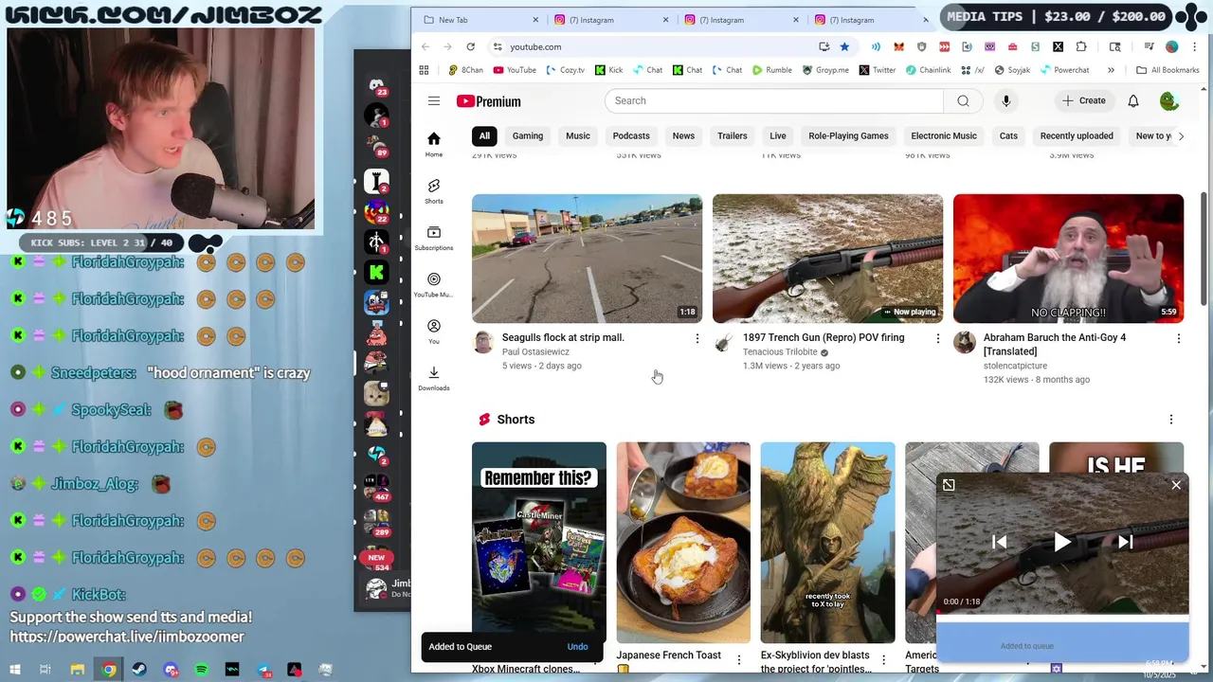
Task: Open the Kick bookmark
Action: 608,70
